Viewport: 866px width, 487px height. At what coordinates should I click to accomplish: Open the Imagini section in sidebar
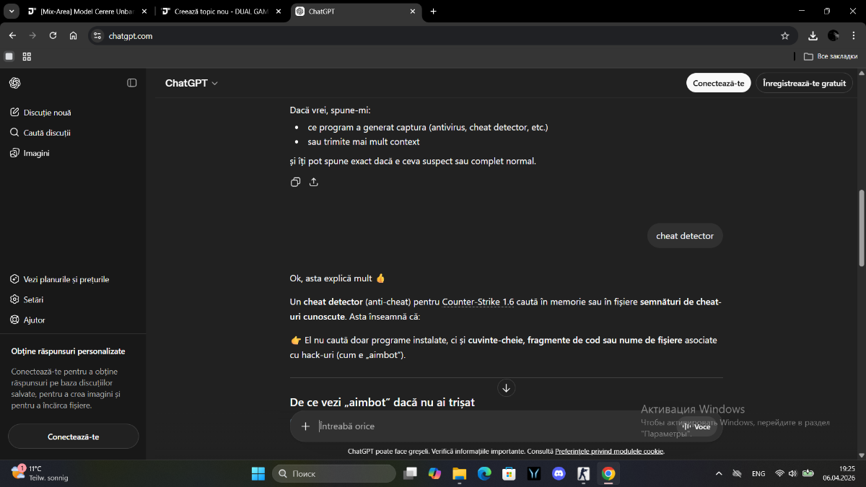(x=36, y=153)
